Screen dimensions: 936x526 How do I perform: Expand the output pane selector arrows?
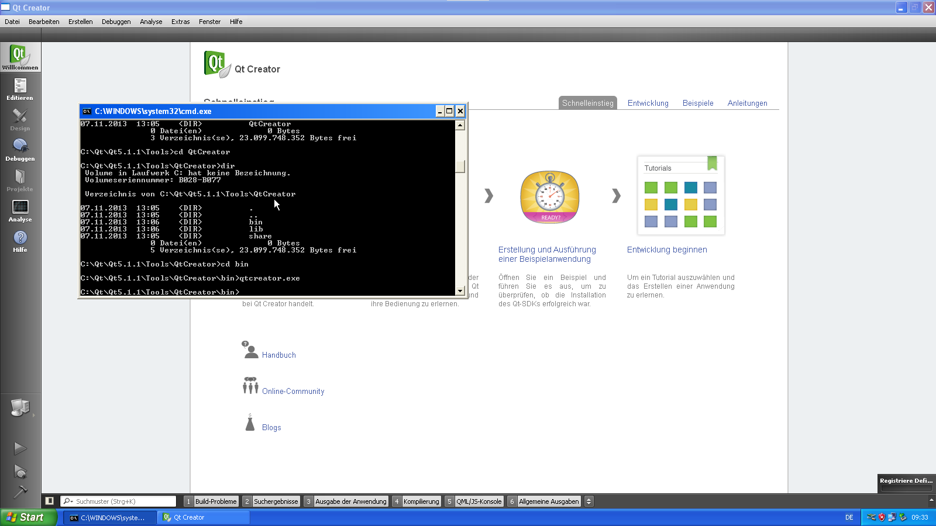(x=589, y=501)
